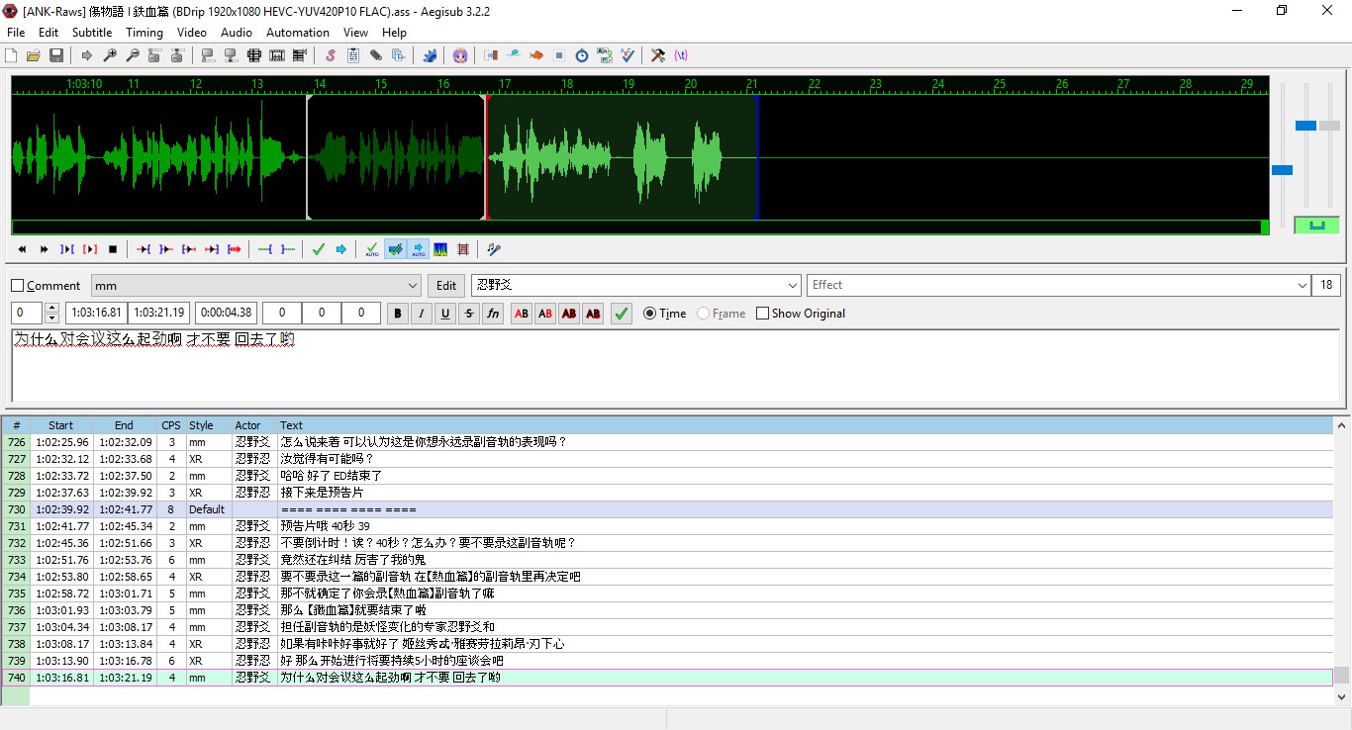Toggle auto-scroll audio display
Screen dimensions: 1352x730
(x=418, y=249)
